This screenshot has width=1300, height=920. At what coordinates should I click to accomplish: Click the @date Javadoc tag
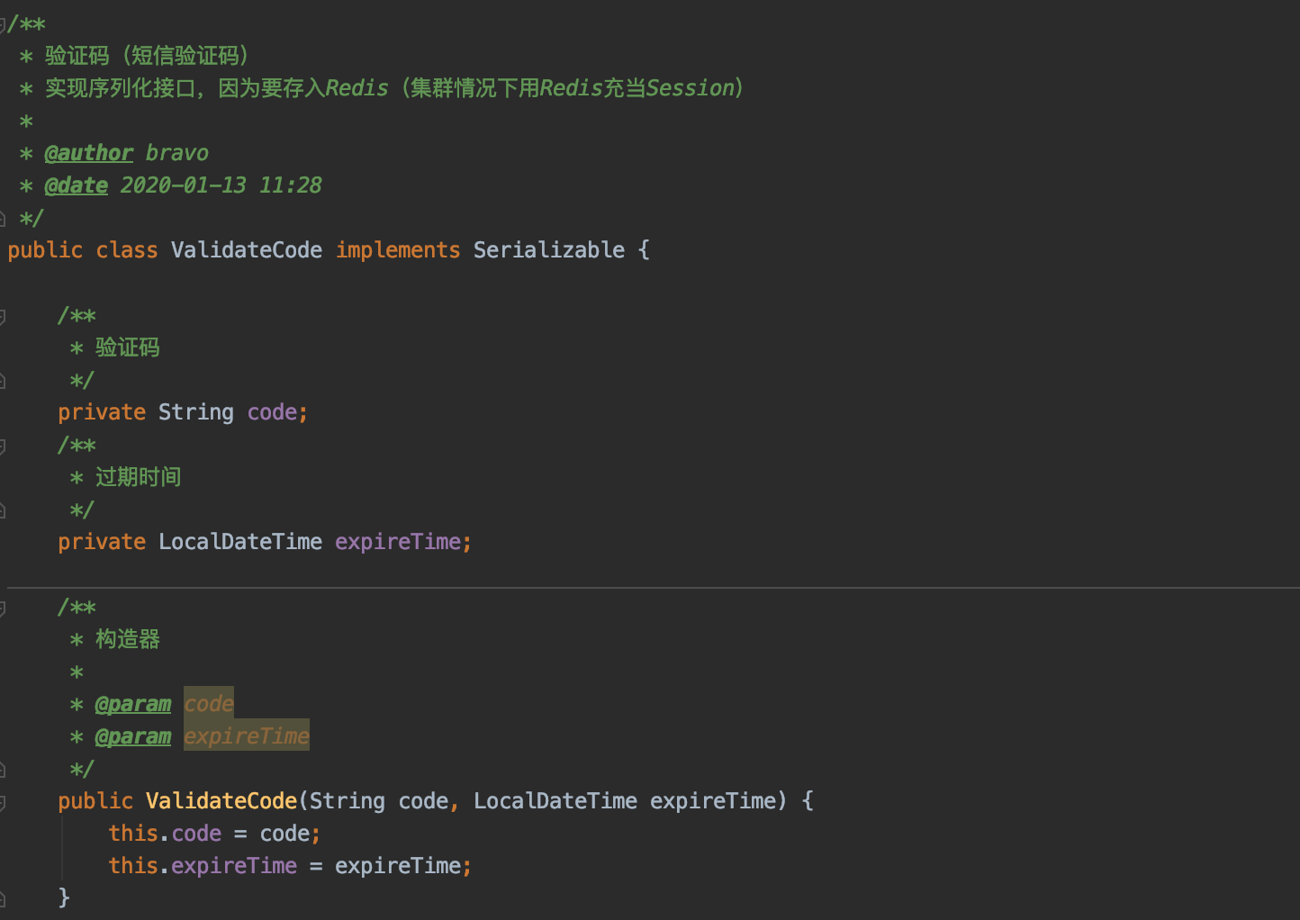pos(76,185)
